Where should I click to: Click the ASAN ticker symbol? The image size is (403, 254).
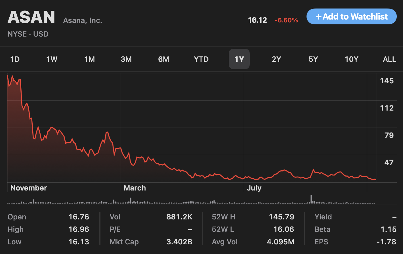click(x=31, y=17)
